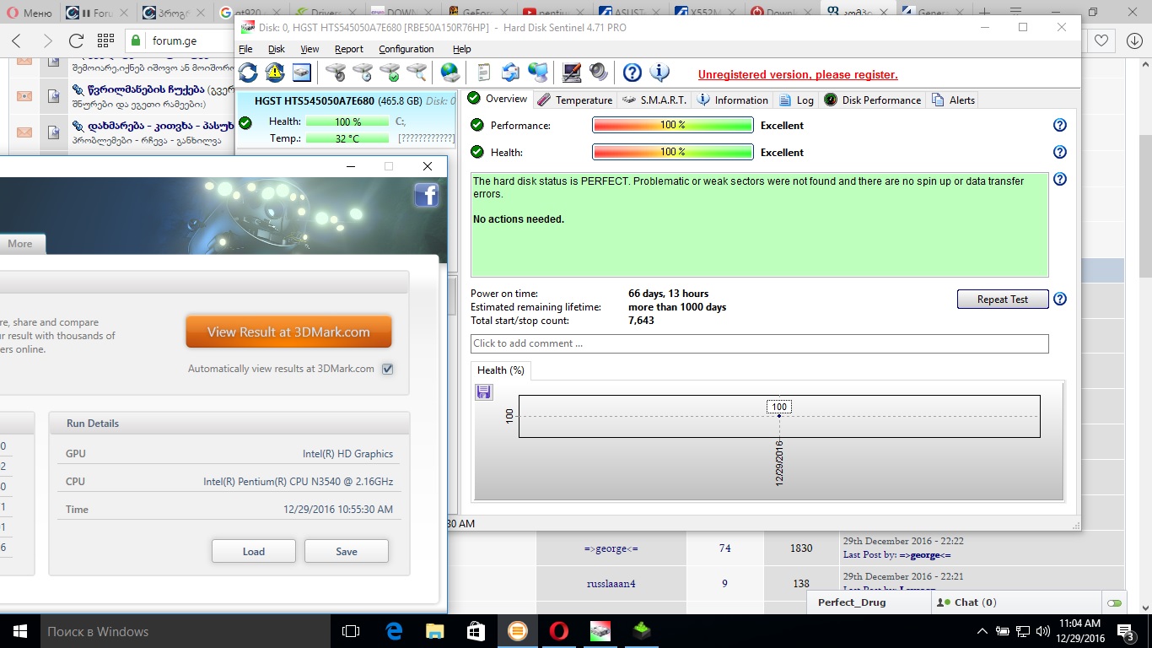Click the disk with magnifier toolbar icon
Viewport: 1152px width, 648px height.
(417, 73)
